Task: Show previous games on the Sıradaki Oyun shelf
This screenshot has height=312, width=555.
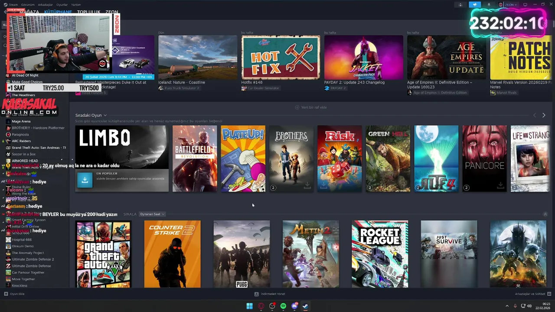Action: coord(534,115)
